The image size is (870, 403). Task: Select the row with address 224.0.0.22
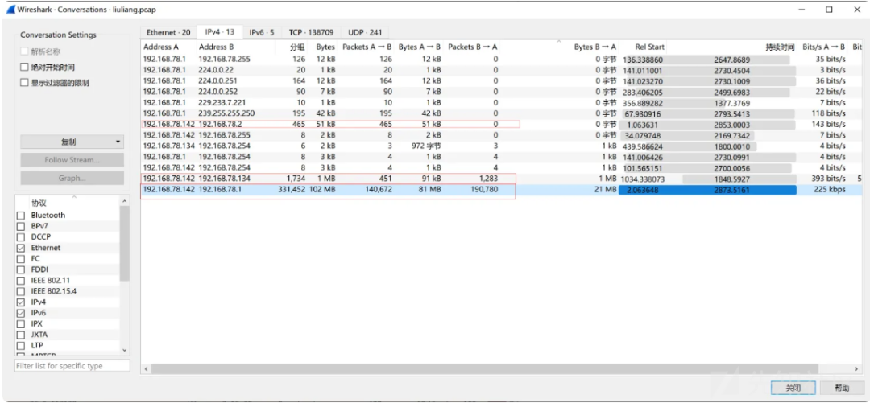(501, 71)
